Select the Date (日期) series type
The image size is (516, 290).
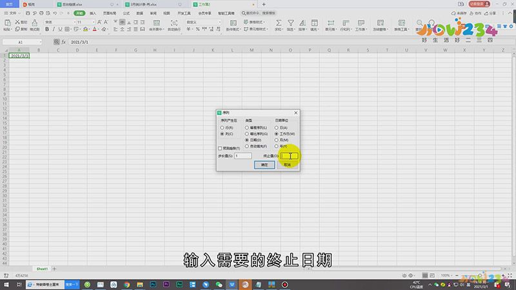tap(247, 140)
